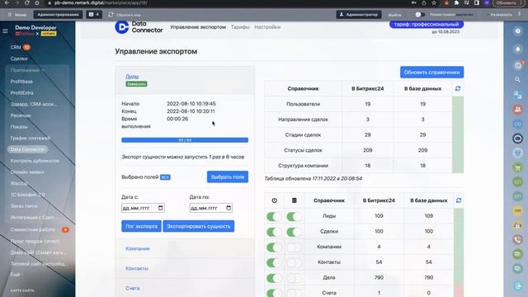The image size is (528, 297).
Task: Open Сделки in the sidebar
Action: [19, 59]
